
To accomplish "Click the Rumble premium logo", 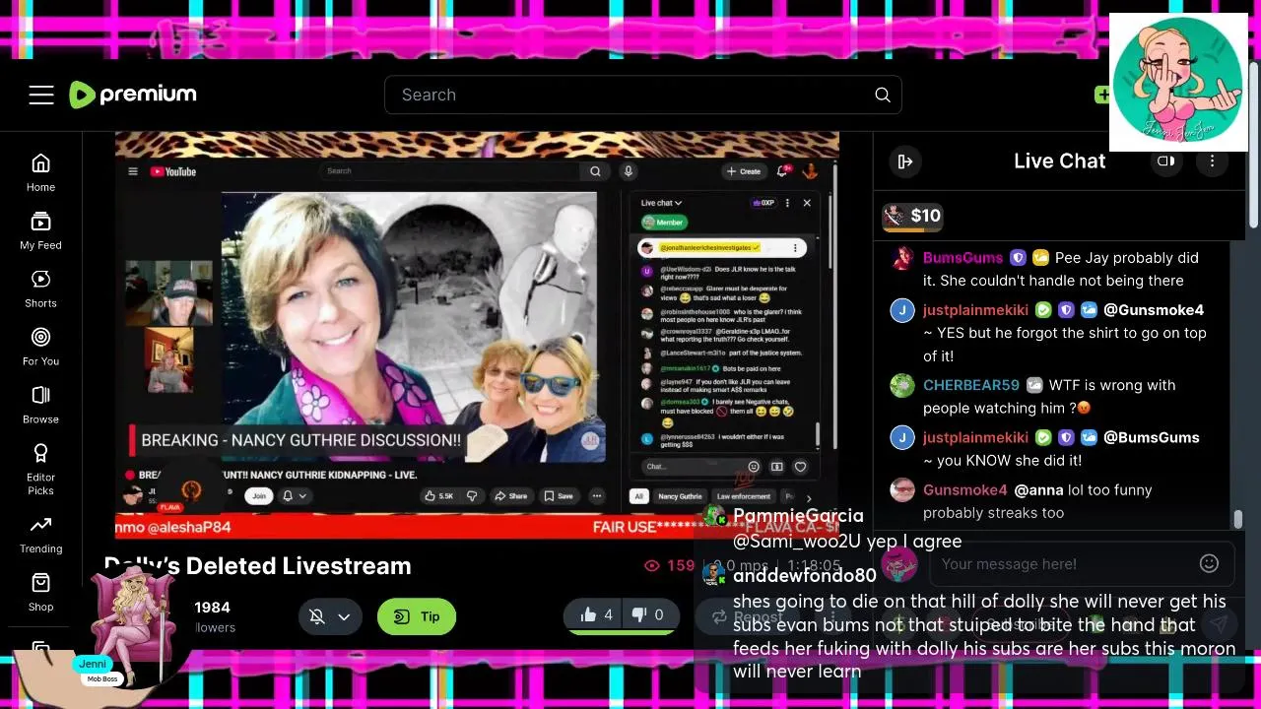I will point(133,95).
